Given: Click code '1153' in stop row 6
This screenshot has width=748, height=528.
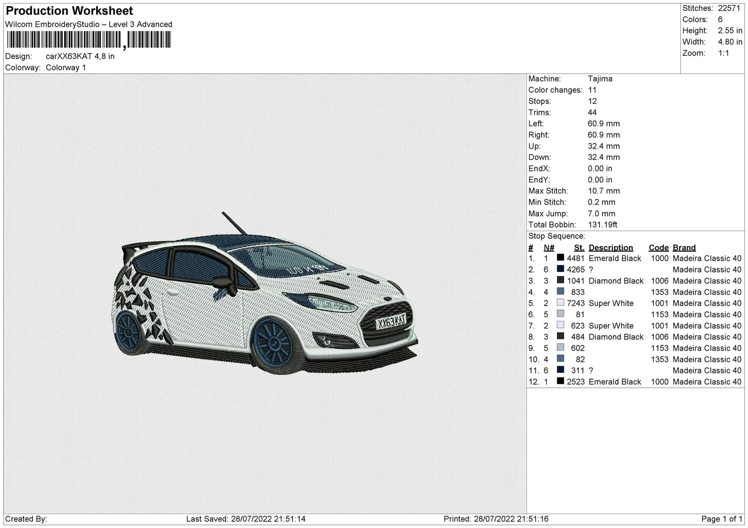Looking at the screenshot, I should click(x=659, y=314).
